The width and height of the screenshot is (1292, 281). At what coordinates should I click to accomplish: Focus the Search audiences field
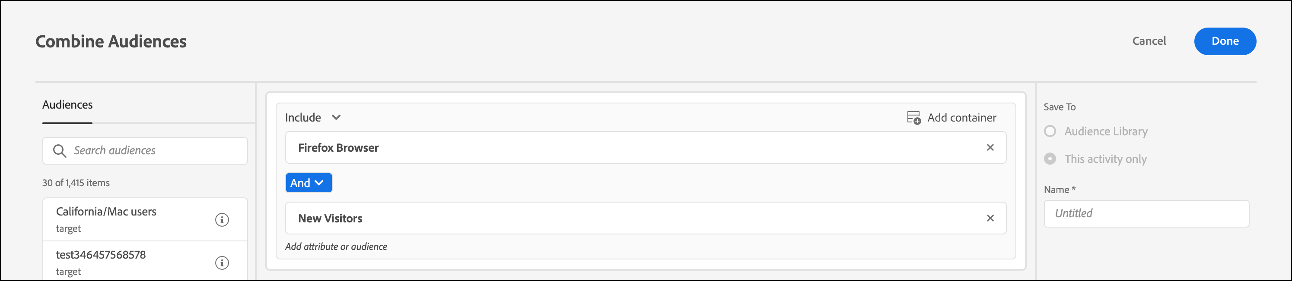[x=145, y=151]
